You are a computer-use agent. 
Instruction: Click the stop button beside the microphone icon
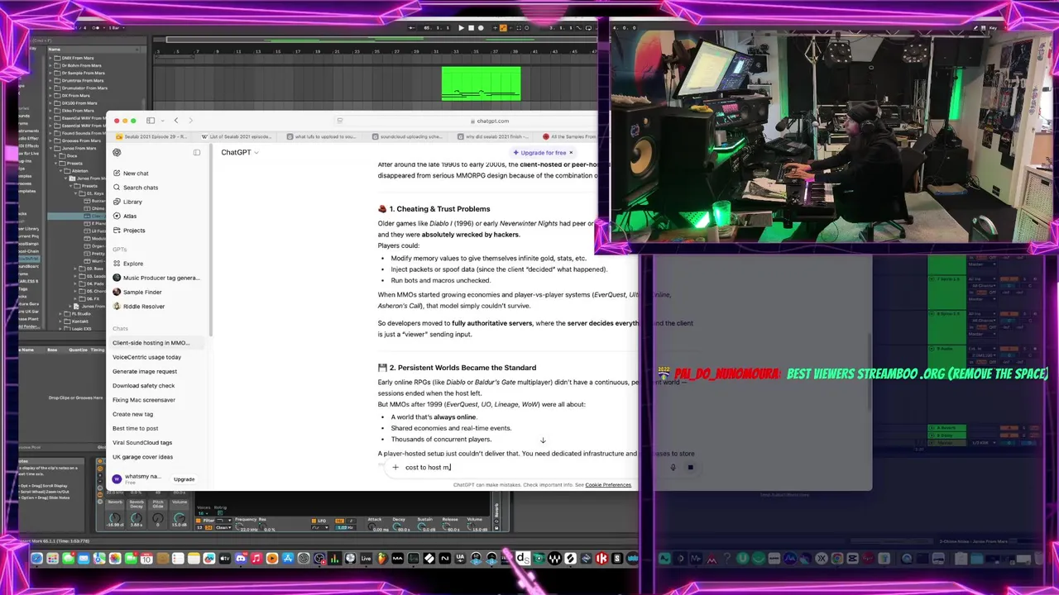tap(690, 468)
